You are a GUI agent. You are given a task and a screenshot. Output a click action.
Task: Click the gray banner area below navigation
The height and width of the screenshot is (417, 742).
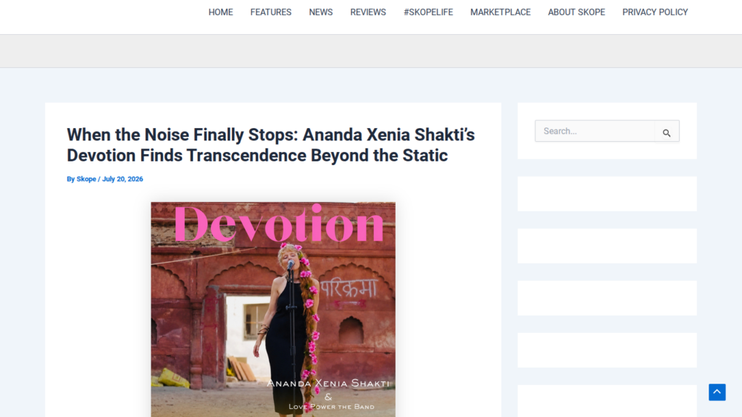coord(371,51)
